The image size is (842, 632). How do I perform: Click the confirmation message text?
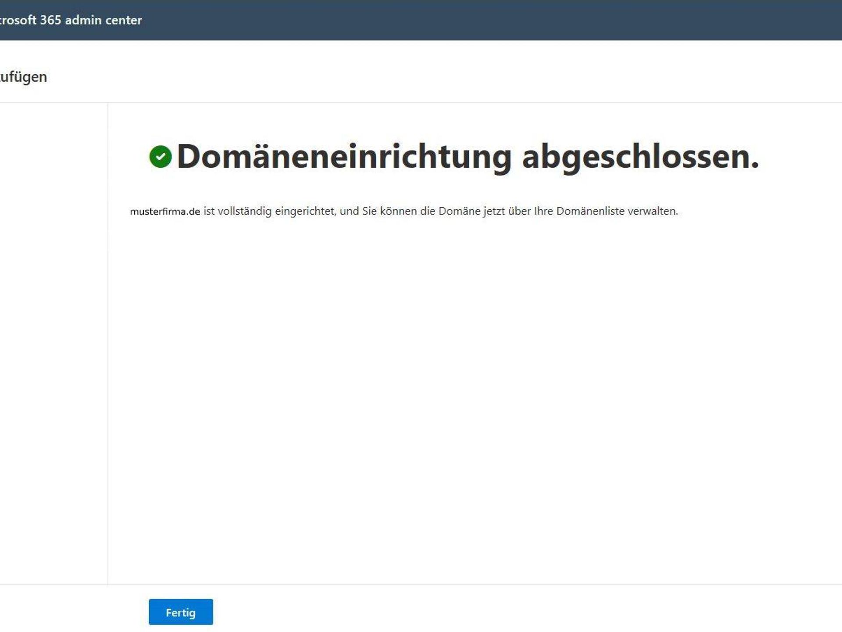coord(403,211)
